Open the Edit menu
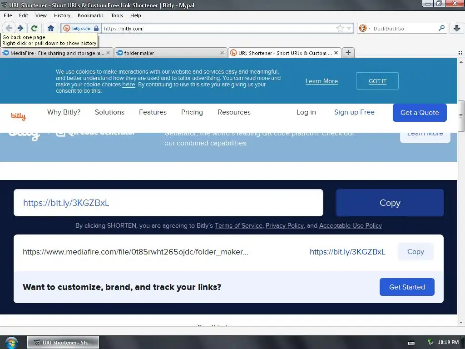The width and height of the screenshot is (465, 349). [24, 15]
